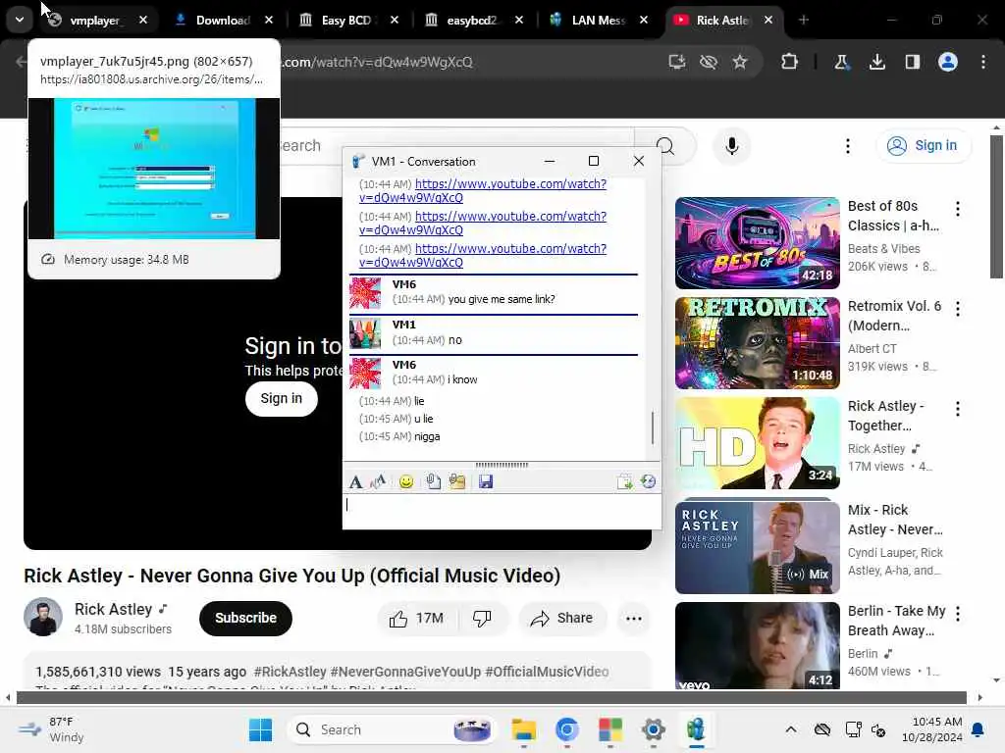Open the browser profile avatar
Image resolution: width=1005 pixels, height=753 pixels.
click(947, 62)
